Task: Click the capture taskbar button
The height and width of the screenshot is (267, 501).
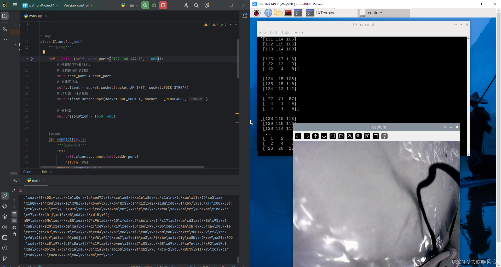Action: 383,13
